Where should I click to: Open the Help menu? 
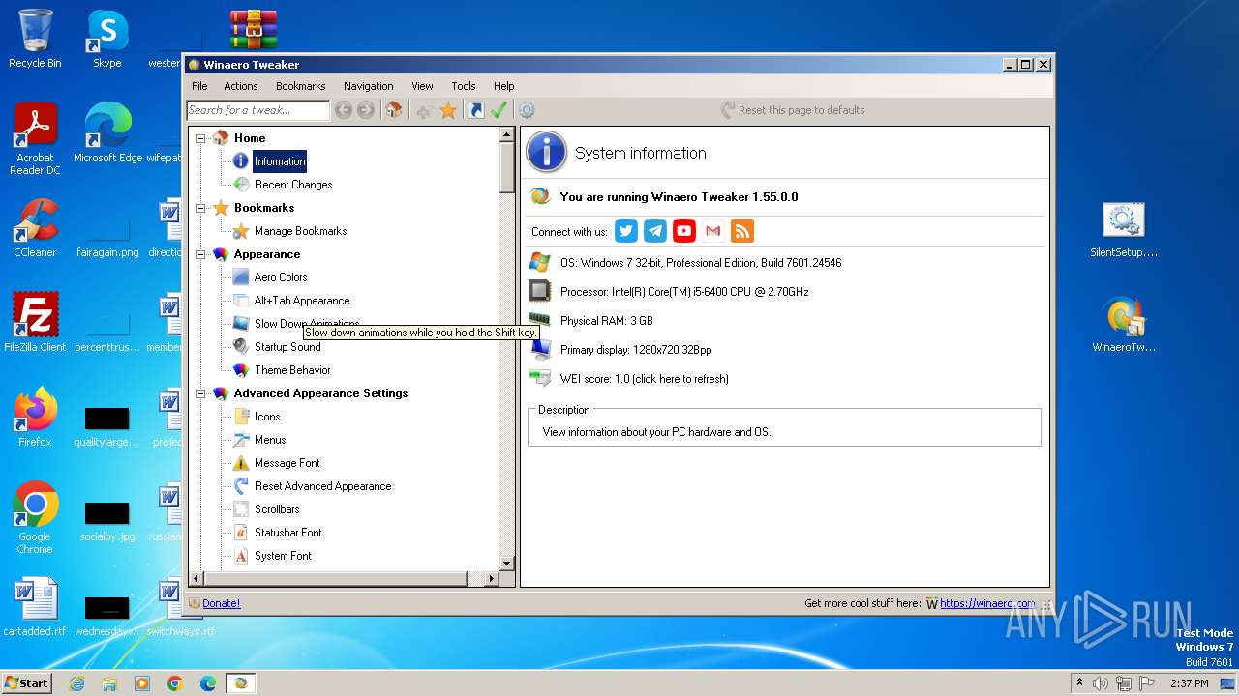point(503,86)
